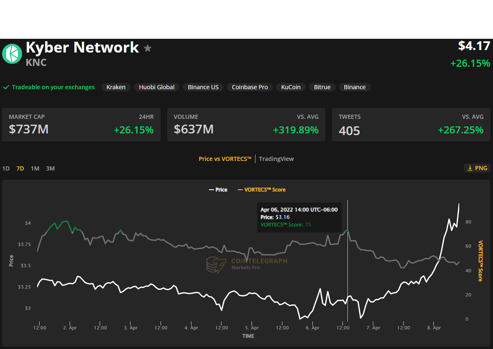Toggle the VORTECS Score series in legend

pos(262,190)
